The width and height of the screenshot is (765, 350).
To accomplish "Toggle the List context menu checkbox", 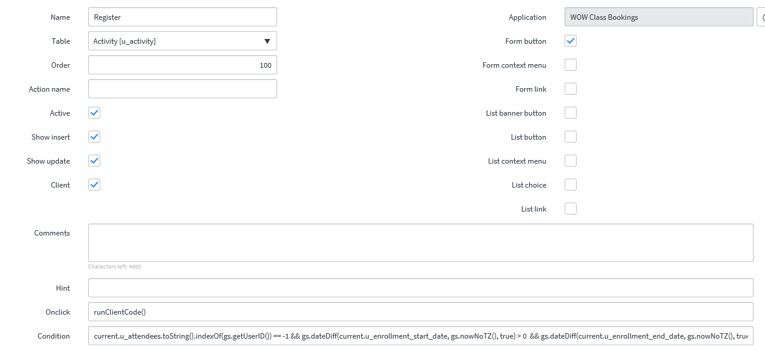I will tap(570, 161).
